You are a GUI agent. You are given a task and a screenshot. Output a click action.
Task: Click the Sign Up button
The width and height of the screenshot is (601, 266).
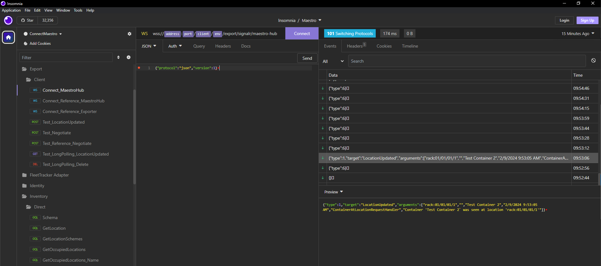[587, 20]
